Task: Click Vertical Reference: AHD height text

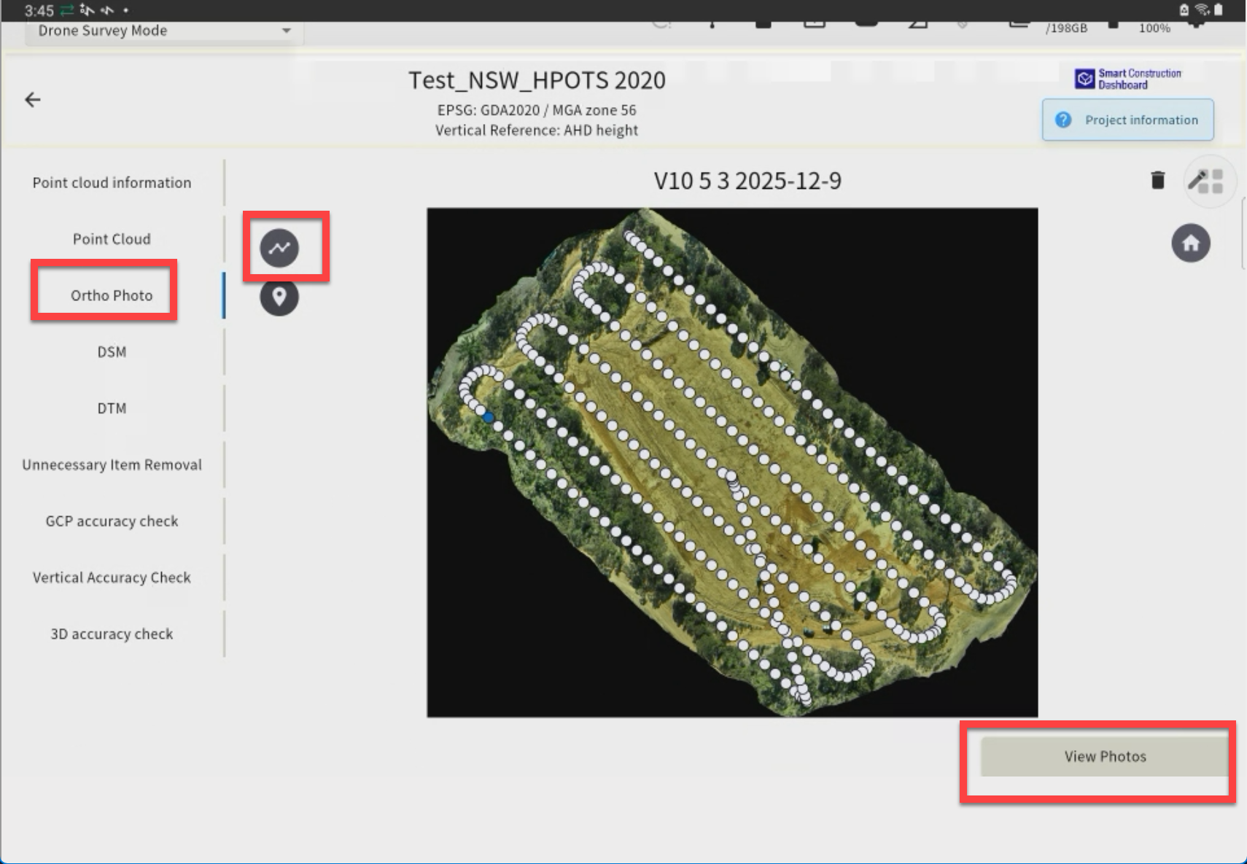Action: [x=537, y=131]
